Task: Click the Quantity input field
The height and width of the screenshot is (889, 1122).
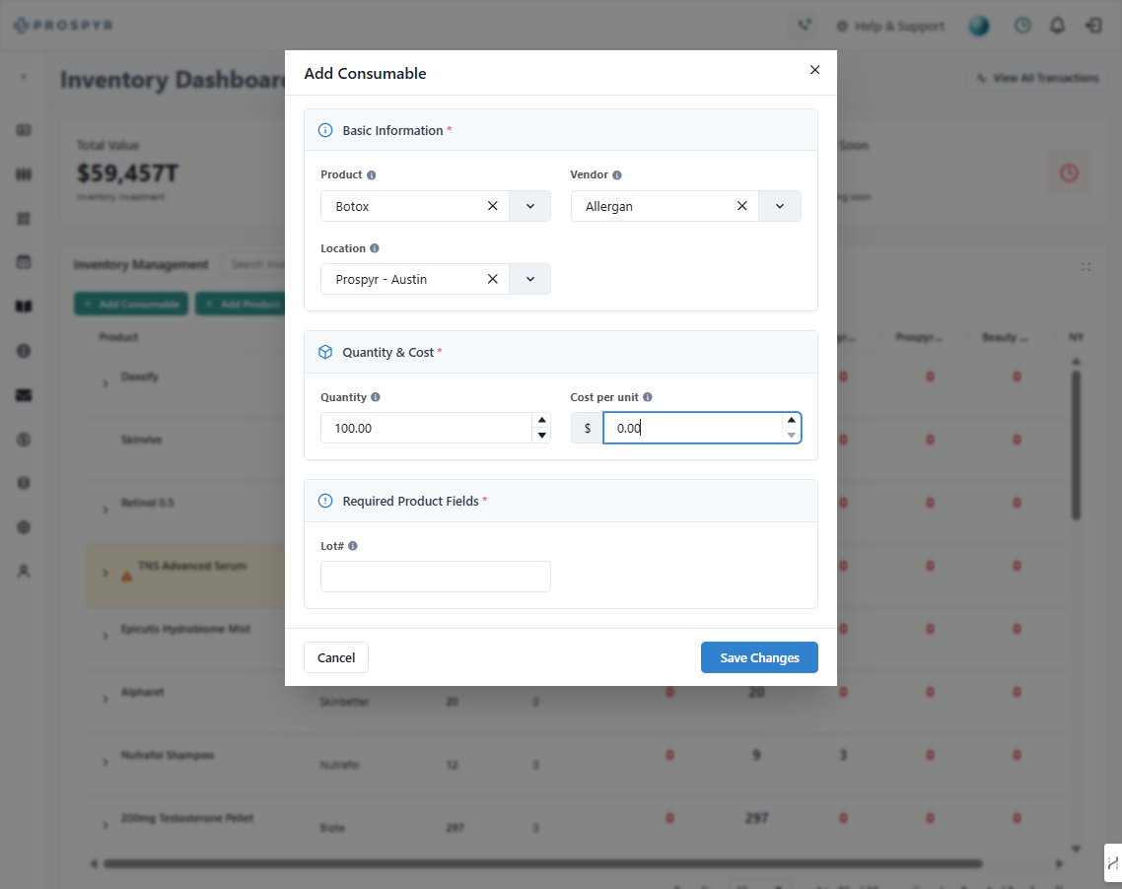Action: (x=427, y=428)
